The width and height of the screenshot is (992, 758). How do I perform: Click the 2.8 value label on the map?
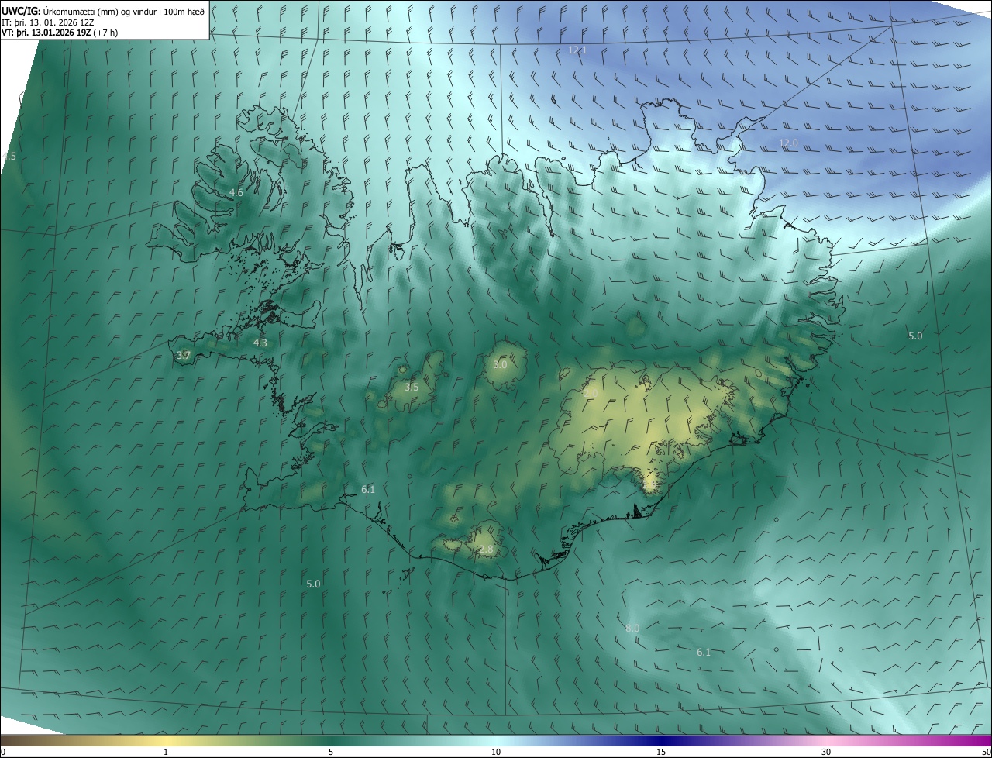pyautogui.click(x=486, y=550)
